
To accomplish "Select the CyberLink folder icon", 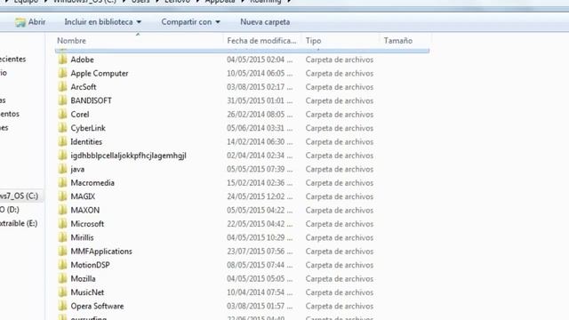I will [63, 128].
